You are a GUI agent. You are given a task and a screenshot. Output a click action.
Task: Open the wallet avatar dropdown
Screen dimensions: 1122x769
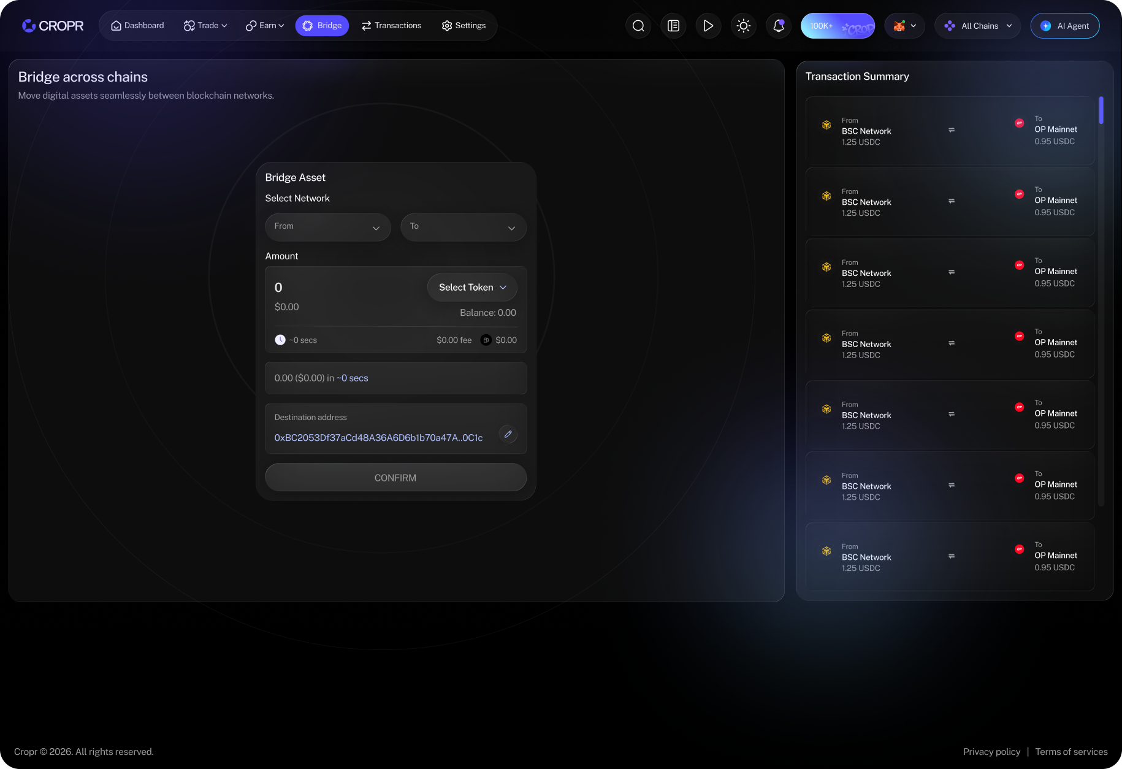coord(904,26)
